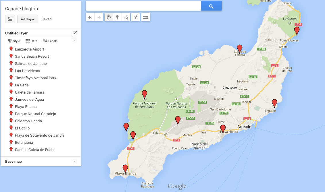Click the La Corona park icon on map
The image size is (325, 192).
290,23
